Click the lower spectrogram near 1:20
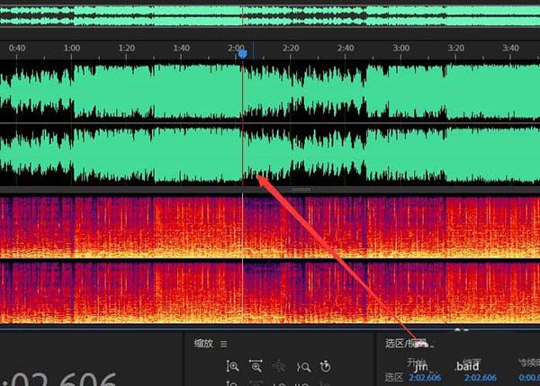 (126, 292)
